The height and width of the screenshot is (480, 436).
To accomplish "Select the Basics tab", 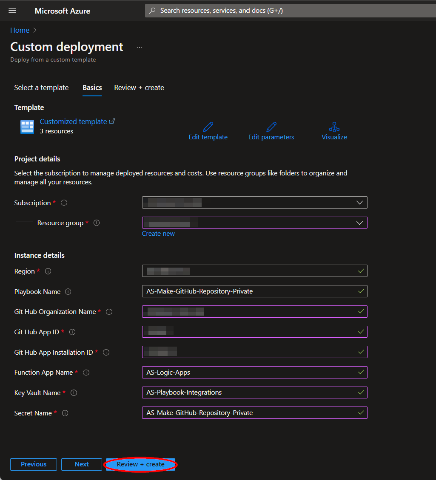I will pyautogui.click(x=92, y=88).
